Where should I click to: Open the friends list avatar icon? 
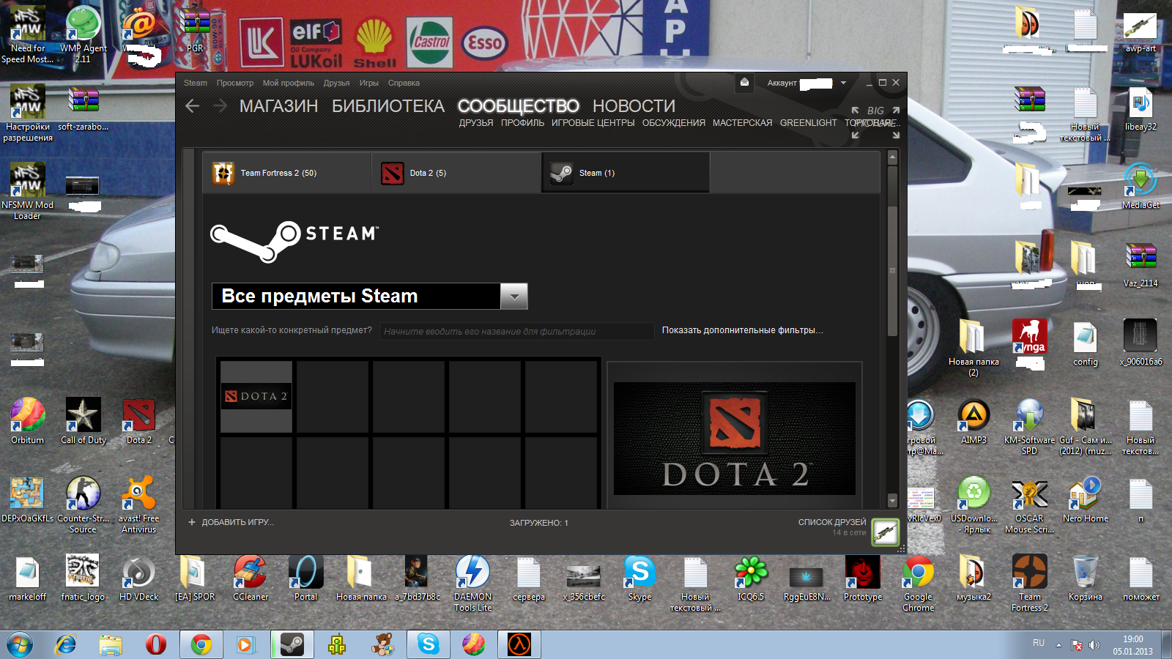point(885,532)
